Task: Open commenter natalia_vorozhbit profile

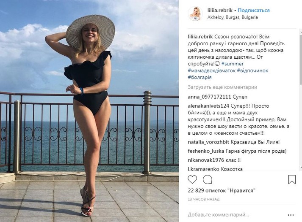Action: (x=208, y=142)
